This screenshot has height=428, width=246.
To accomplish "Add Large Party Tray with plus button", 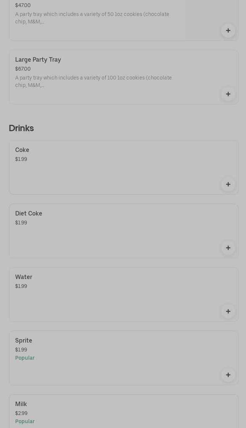I will click(x=228, y=94).
